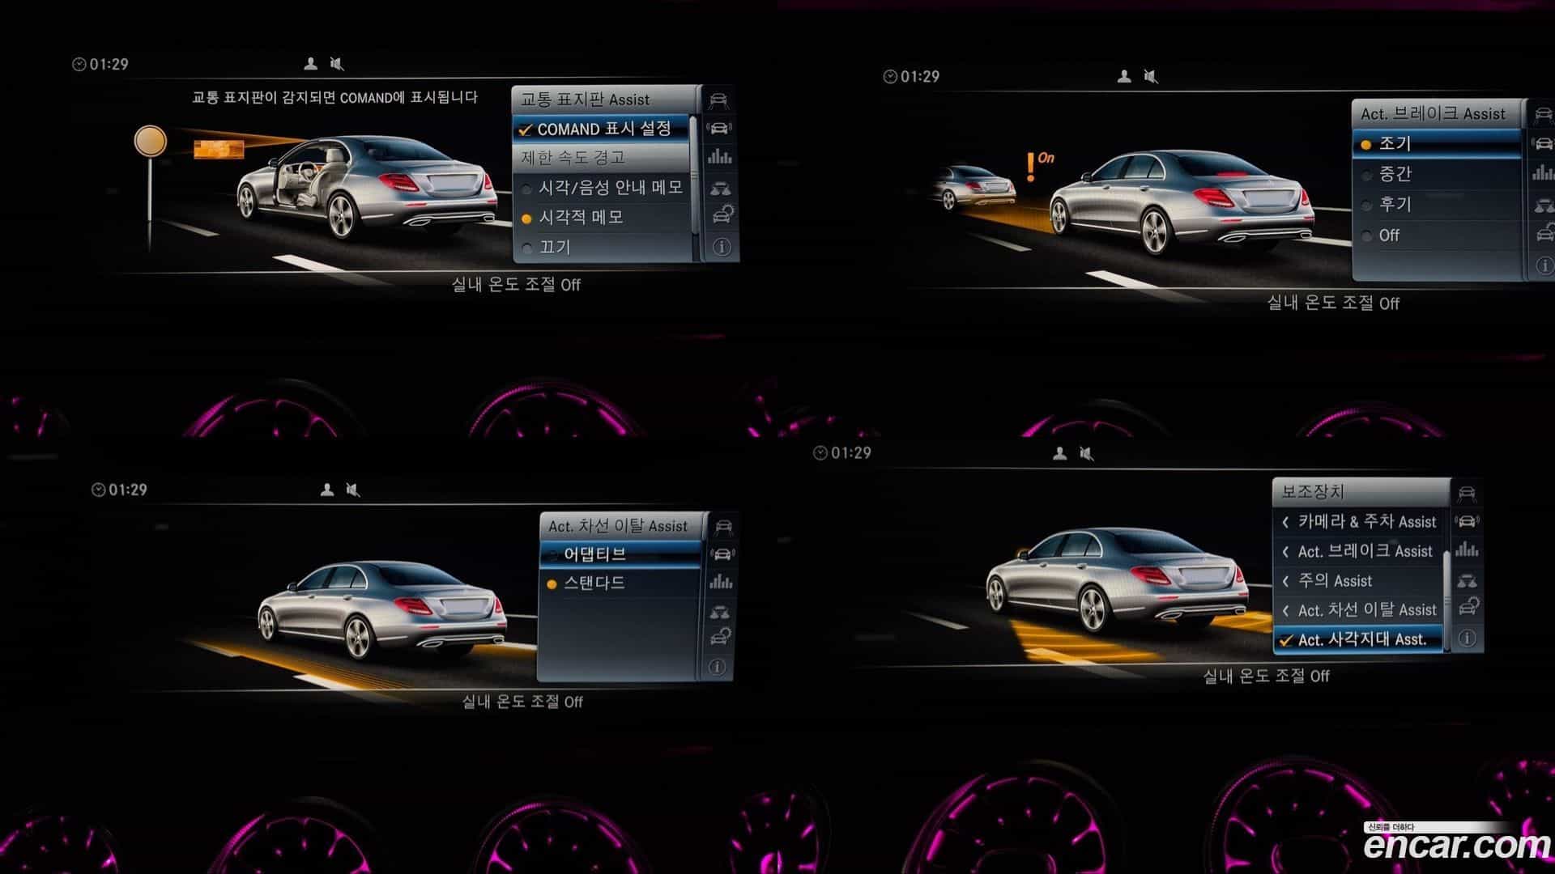This screenshot has width=1555, height=874.
Task: Select the car-on-road icon beside 교통 표지판 Assist
Action: tap(718, 101)
